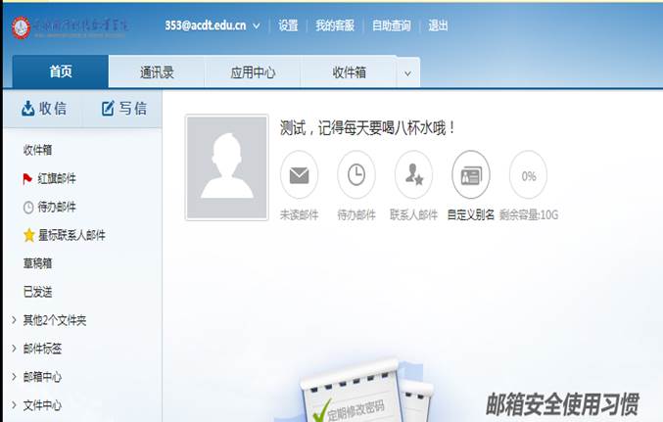Image resolution: width=663 pixels, height=422 pixels.
Task: Open 设置 settings link in header
Action: coord(288,26)
